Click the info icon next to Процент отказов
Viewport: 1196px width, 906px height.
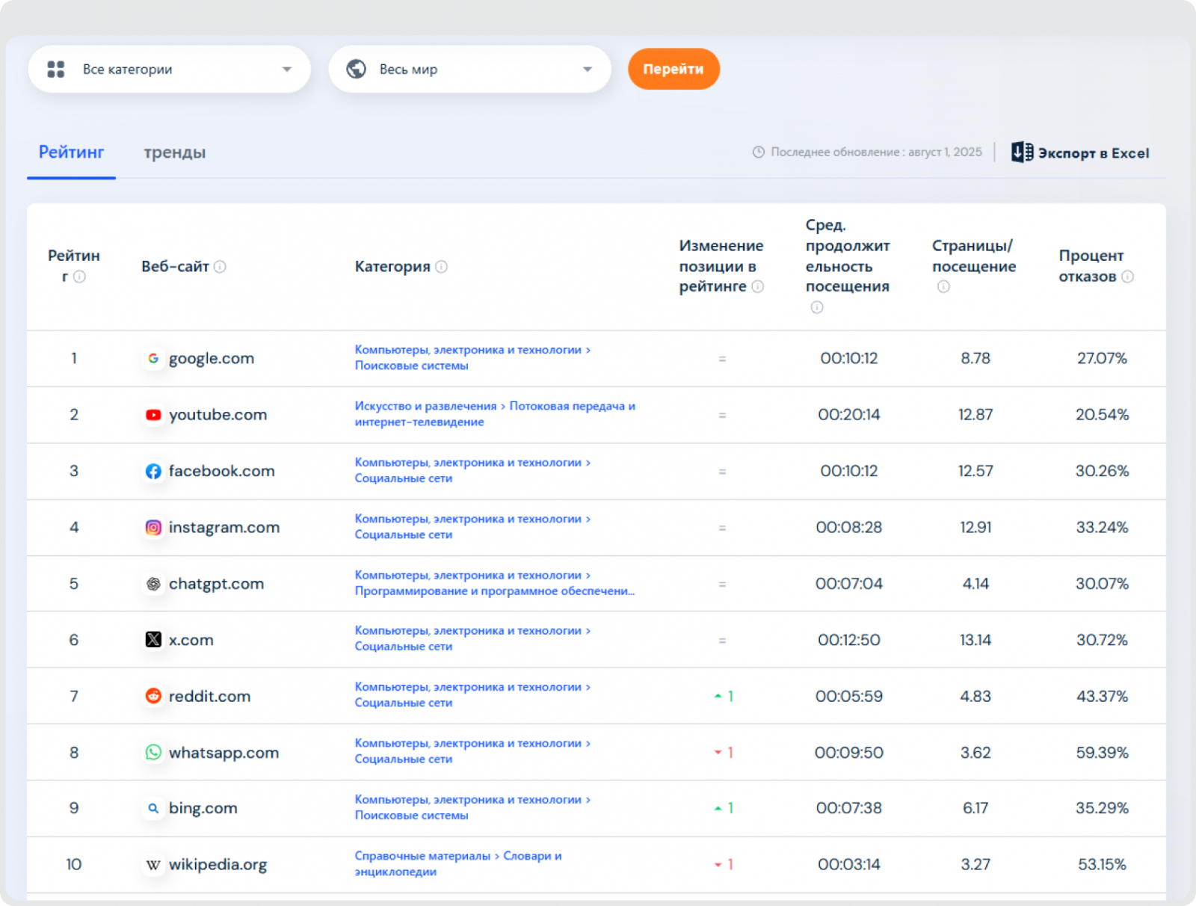point(1128,277)
